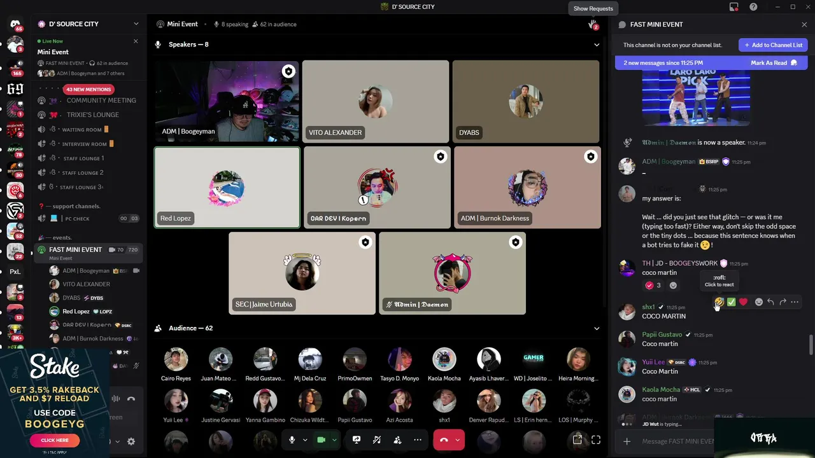815x458 pixels.
Task: Click Add to Channel List button
Action: point(773,45)
